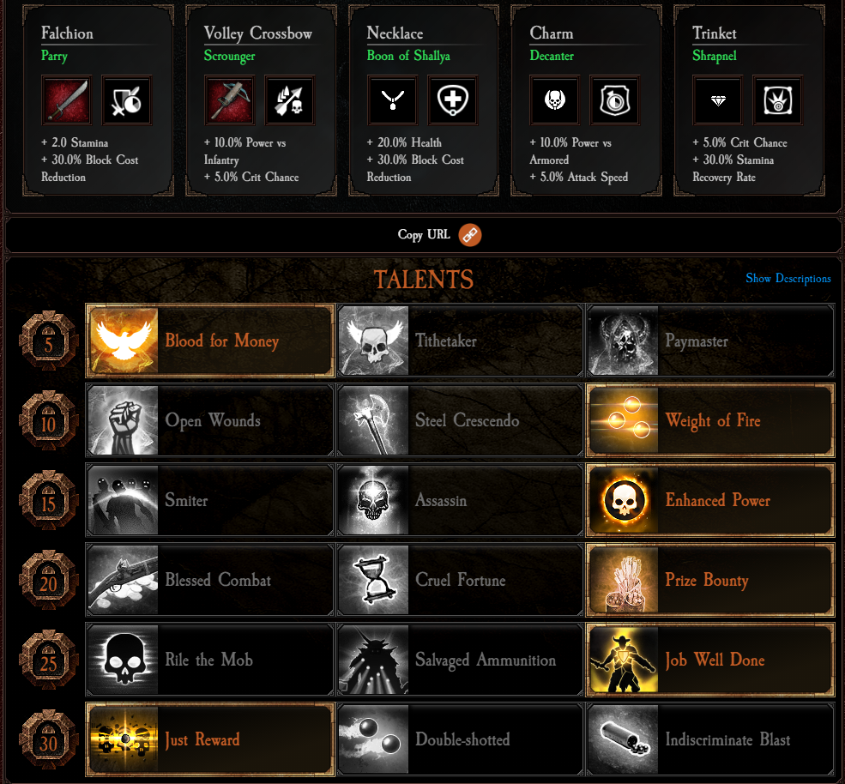This screenshot has width=845, height=784.
Task: Click the Copy URL link icon
Action: (x=470, y=235)
